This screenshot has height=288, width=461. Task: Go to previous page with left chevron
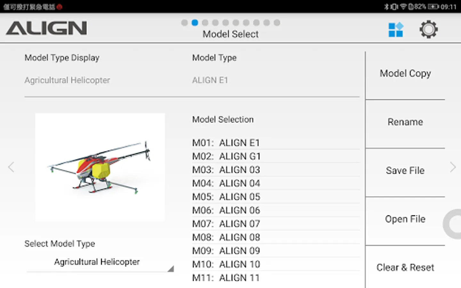click(x=11, y=167)
